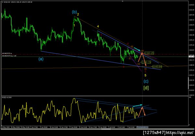The image size is (195, 136).
Task: Select the blue (c) wave label
Action: [x=146, y=81]
